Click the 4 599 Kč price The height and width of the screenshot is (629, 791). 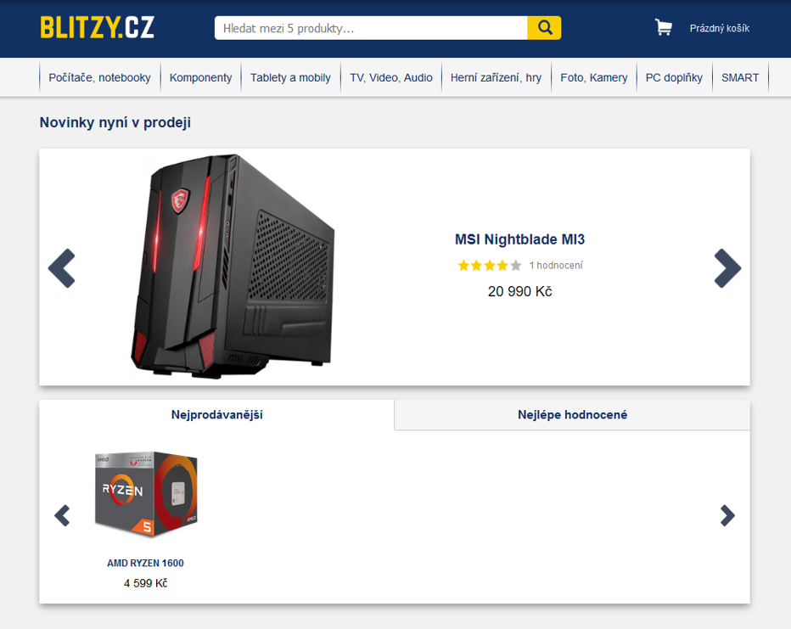(x=145, y=583)
